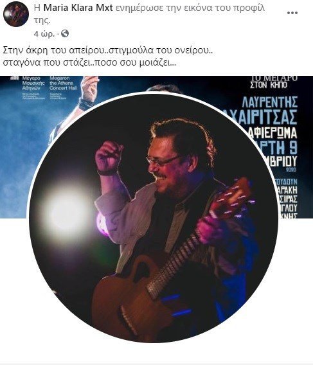Open the large circular profile picture
Image resolution: width=313 pixels, height=365 pixels.
point(153,218)
